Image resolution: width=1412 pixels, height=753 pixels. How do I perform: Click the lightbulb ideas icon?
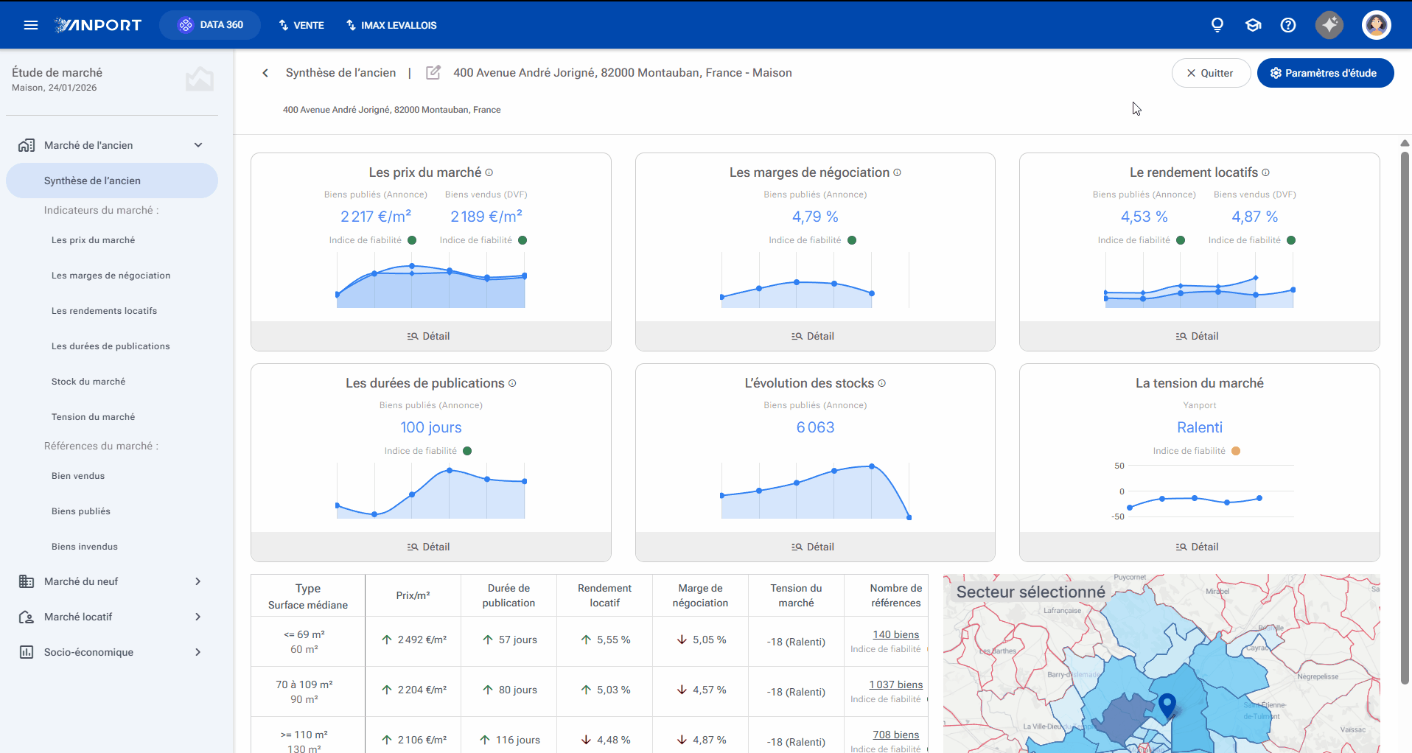1217,25
